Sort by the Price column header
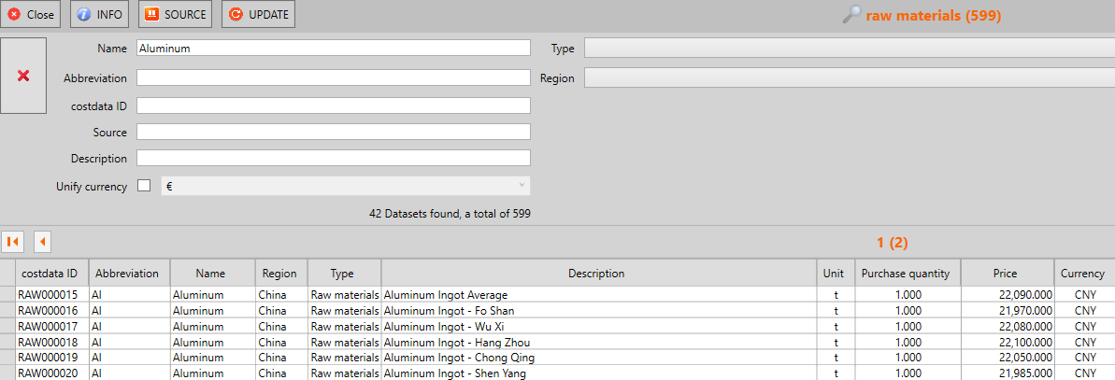 (x=1006, y=274)
